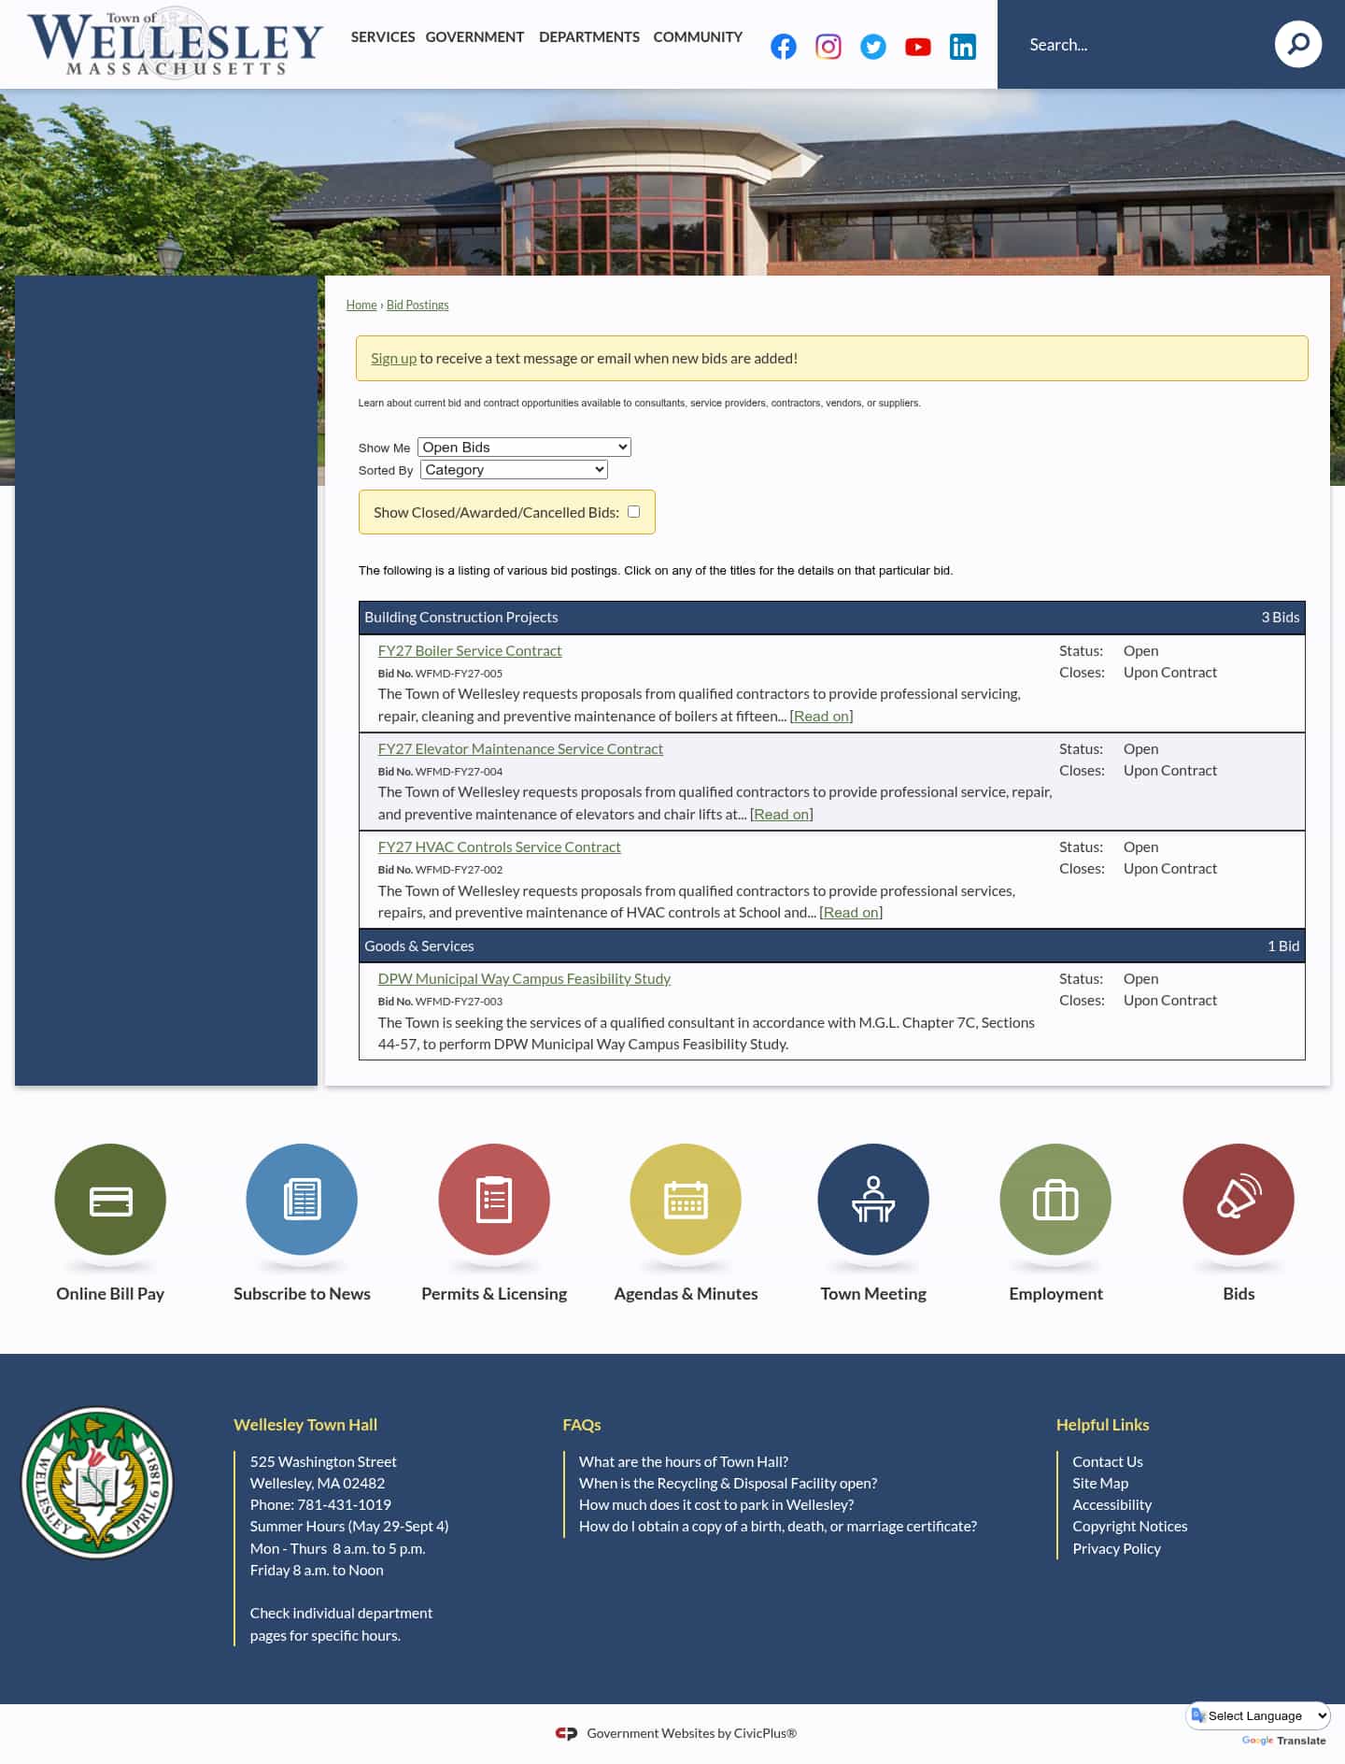Click the FAQs footer heading
Screen dimensions: 1345x1764
click(x=581, y=1424)
